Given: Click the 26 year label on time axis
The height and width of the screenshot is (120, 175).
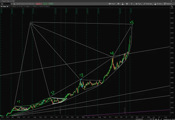Looking at the screenshot, I should (x=126, y=117).
